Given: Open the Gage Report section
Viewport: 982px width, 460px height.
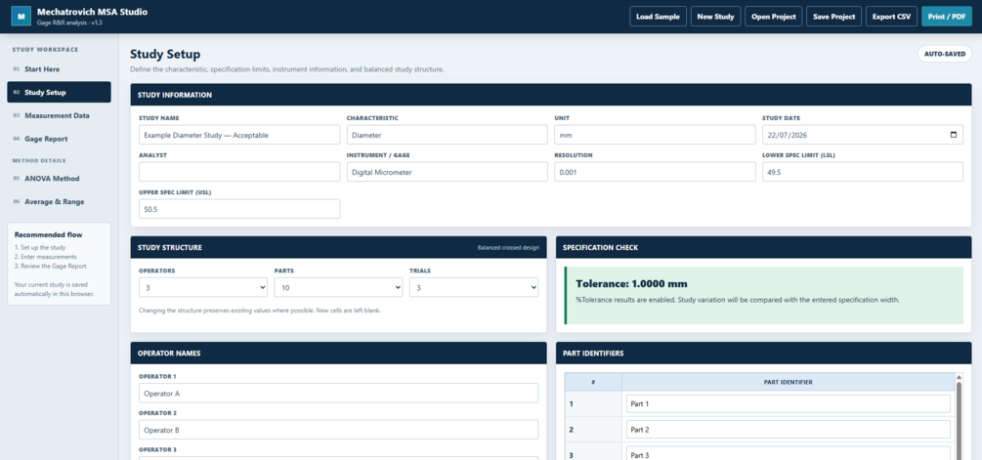Looking at the screenshot, I should [x=59, y=139].
